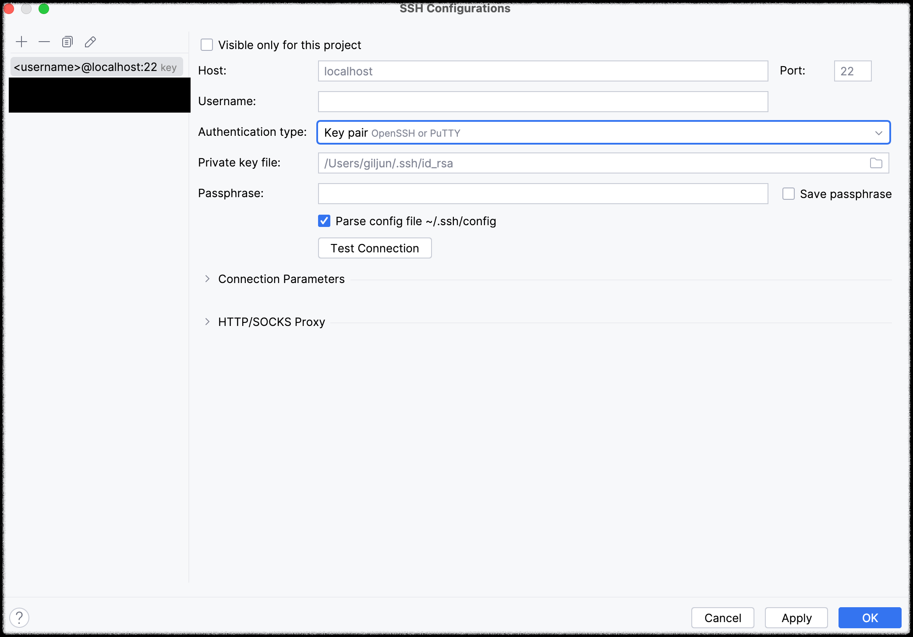
Task: Zoom the window with the green button
Action: point(44,9)
